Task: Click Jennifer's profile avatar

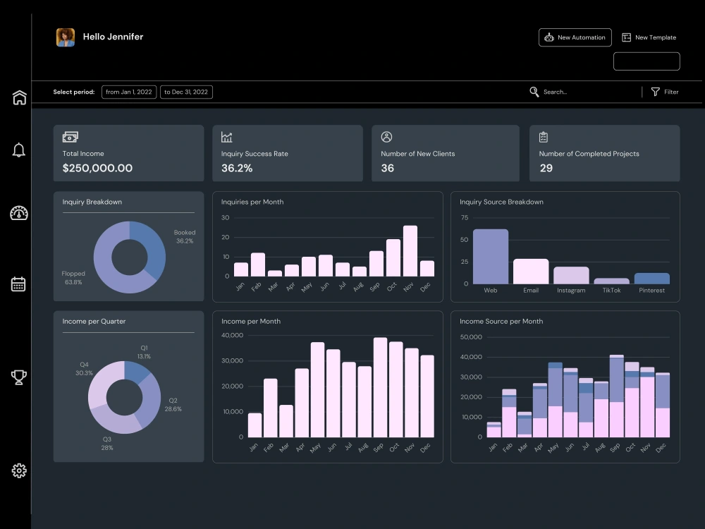Action: click(x=65, y=37)
